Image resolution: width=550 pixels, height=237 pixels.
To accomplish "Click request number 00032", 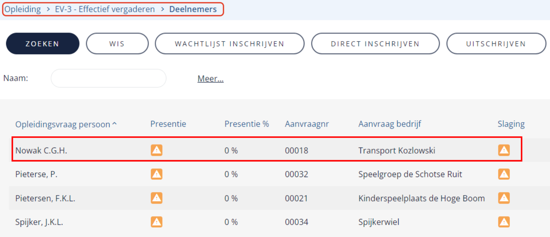I will click(297, 174).
